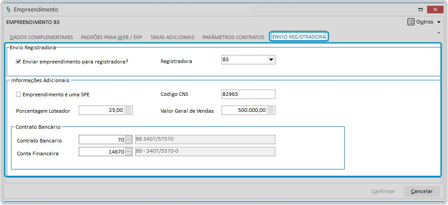Click the Confirmar button

pos(383,191)
